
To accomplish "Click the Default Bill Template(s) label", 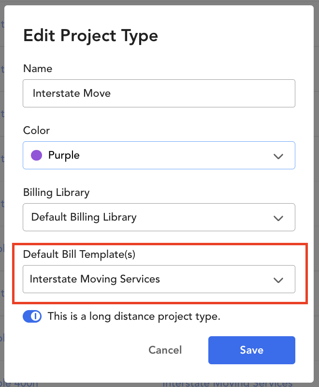I will 79,254.
